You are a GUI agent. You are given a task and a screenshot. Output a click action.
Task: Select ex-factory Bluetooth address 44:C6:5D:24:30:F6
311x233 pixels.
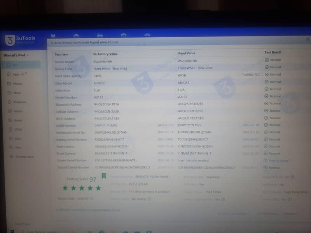[x=107, y=104]
